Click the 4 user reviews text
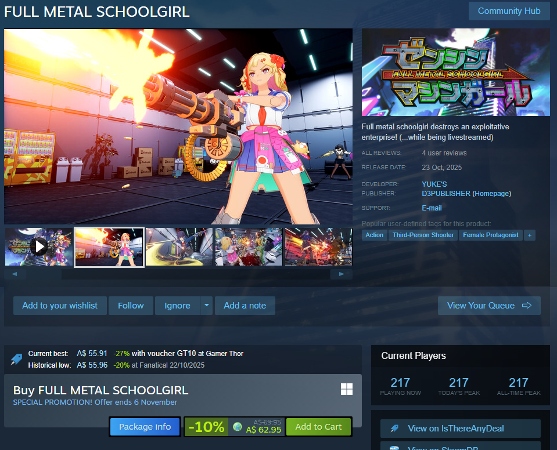Screen dimensions: 557x450 [444, 153]
